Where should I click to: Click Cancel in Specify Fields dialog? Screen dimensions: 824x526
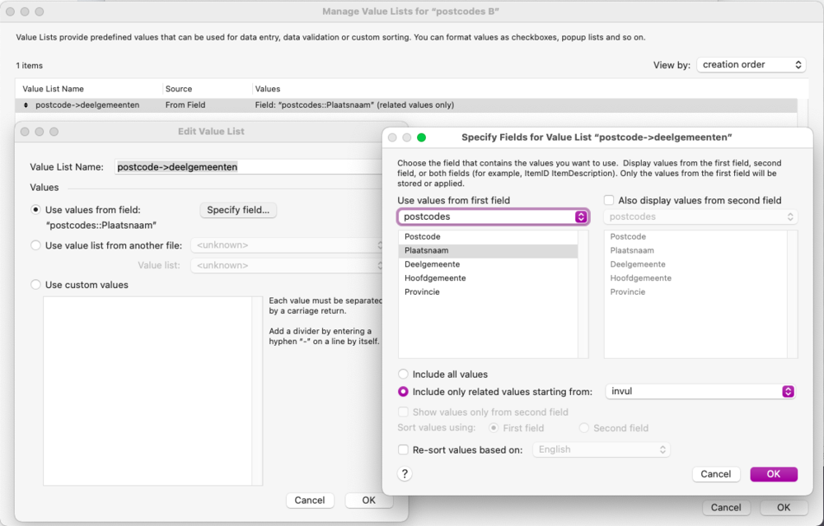click(715, 474)
